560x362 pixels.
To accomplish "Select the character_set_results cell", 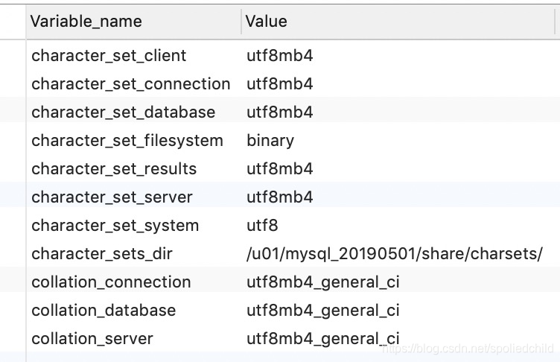I will tap(114, 169).
